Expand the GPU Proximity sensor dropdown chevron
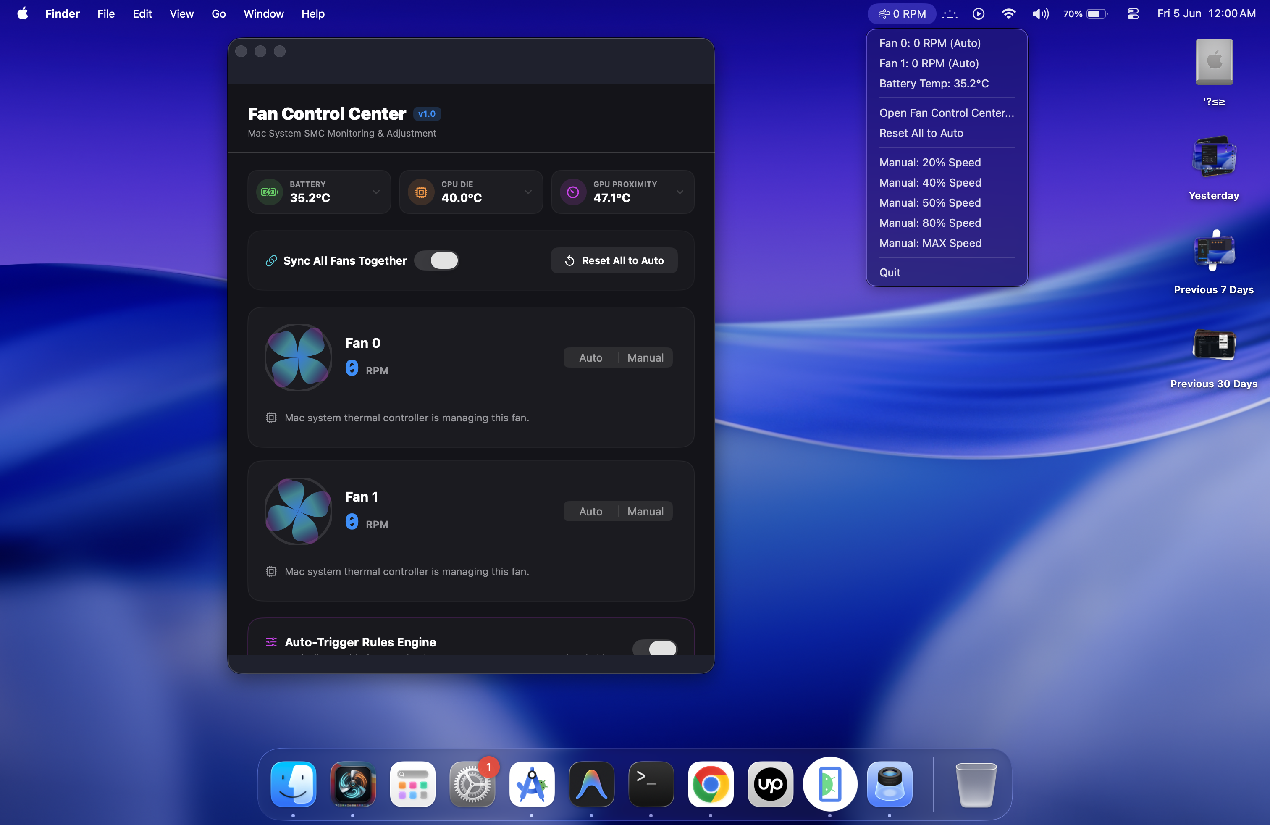This screenshot has height=825, width=1270. tap(680, 192)
